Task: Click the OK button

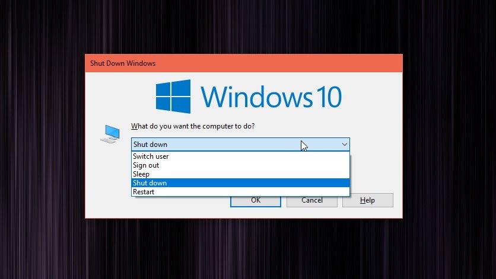Action: (256, 200)
